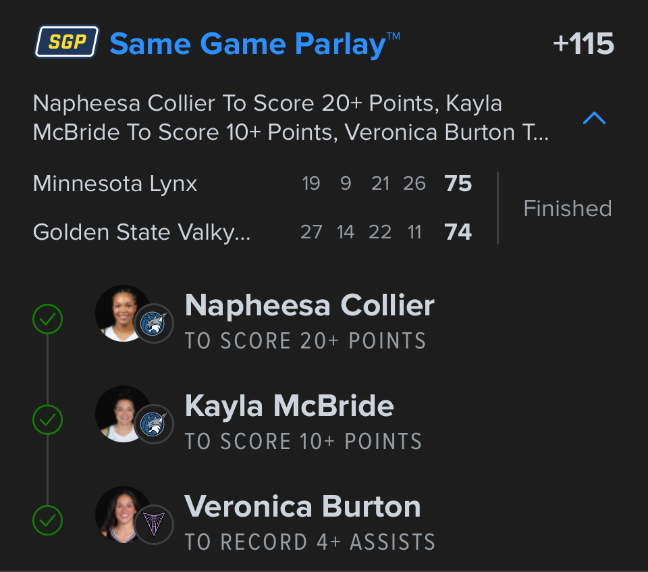
Task: Click the Minnesota Lynx team row
Action: click(115, 184)
